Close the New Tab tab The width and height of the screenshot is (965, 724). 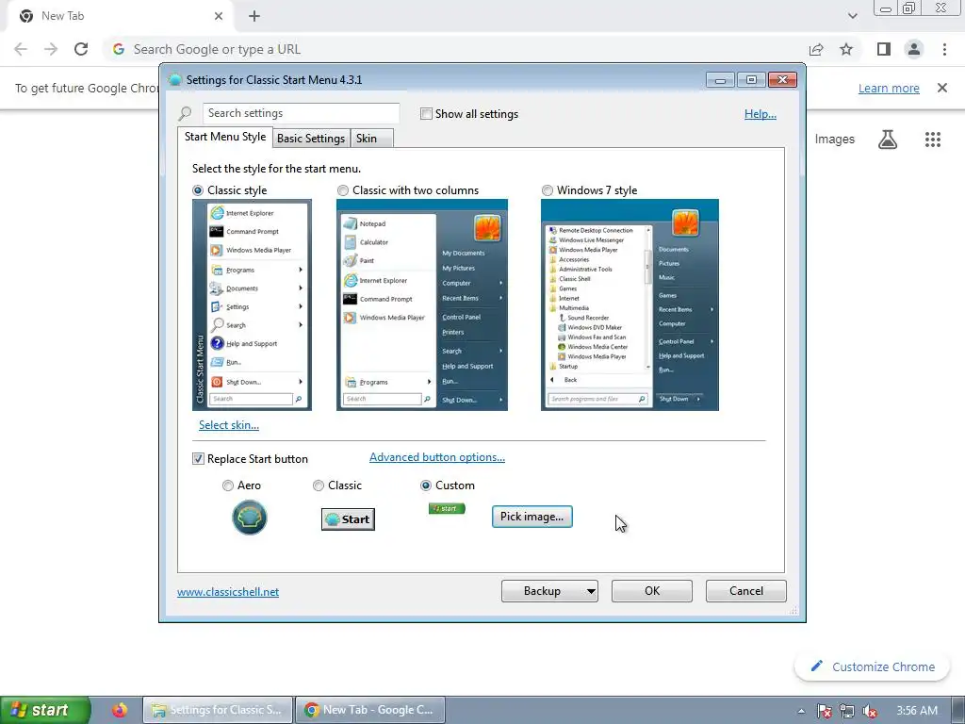[219, 16]
